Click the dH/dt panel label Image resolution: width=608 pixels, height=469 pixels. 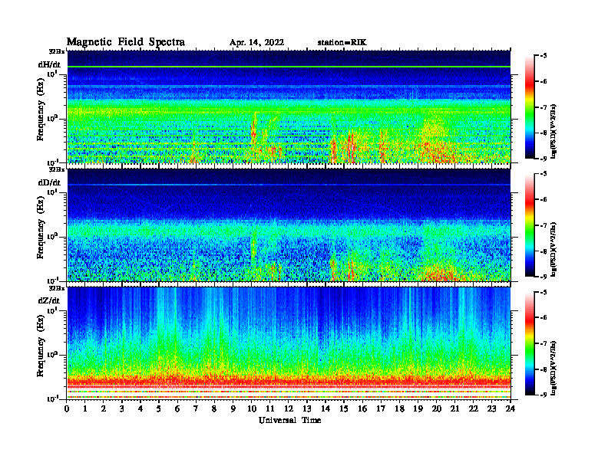49,64
